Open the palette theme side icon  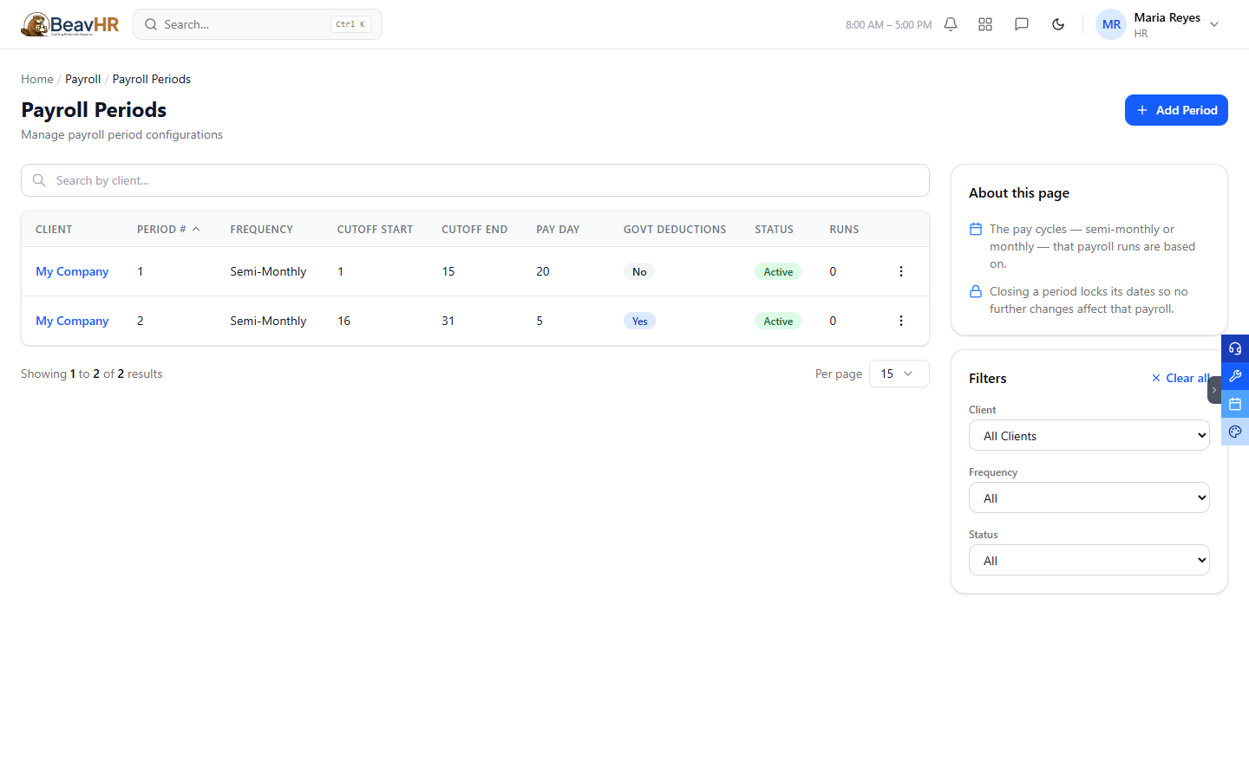1235,432
